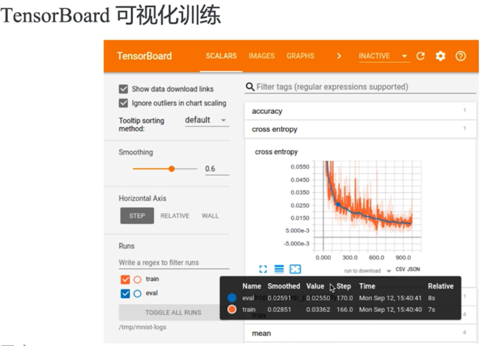Uncheck Show data download links
Screen dimensions: 501x346
[123, 89]
